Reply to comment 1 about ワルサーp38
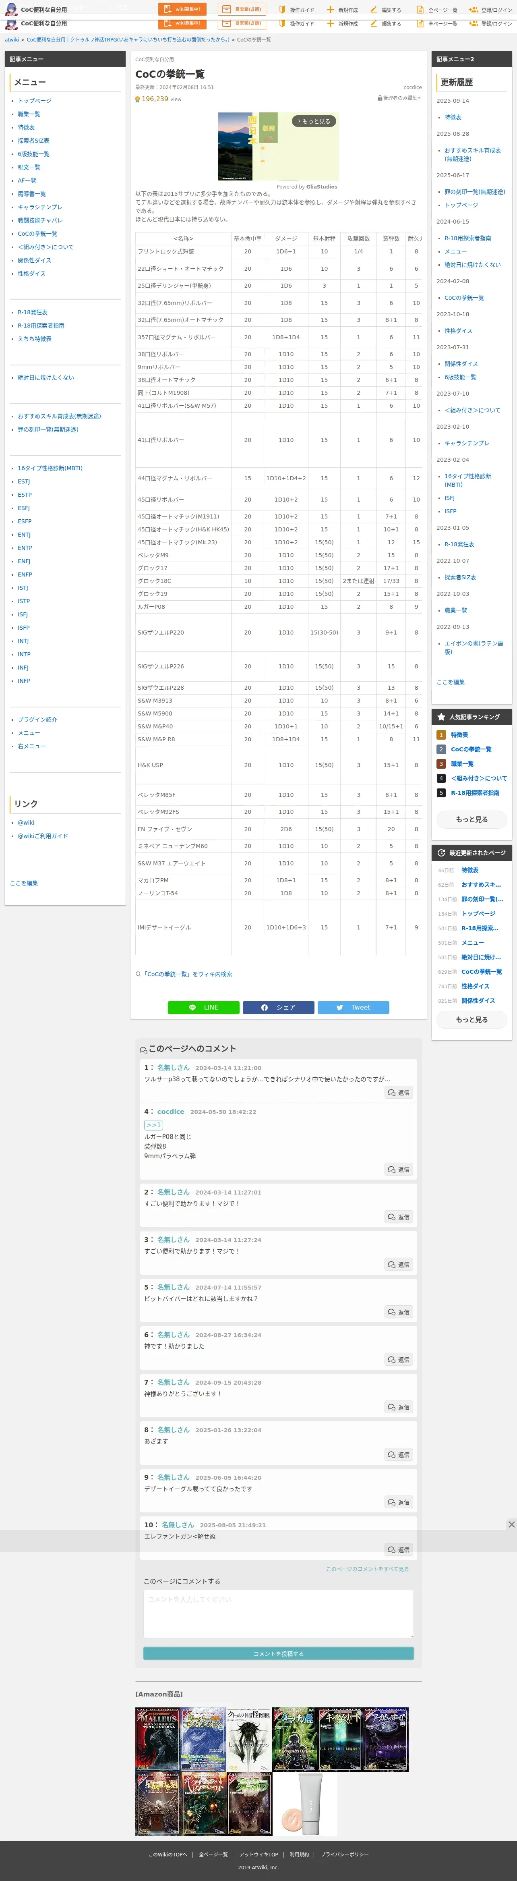 click(x=399, y=1093)
